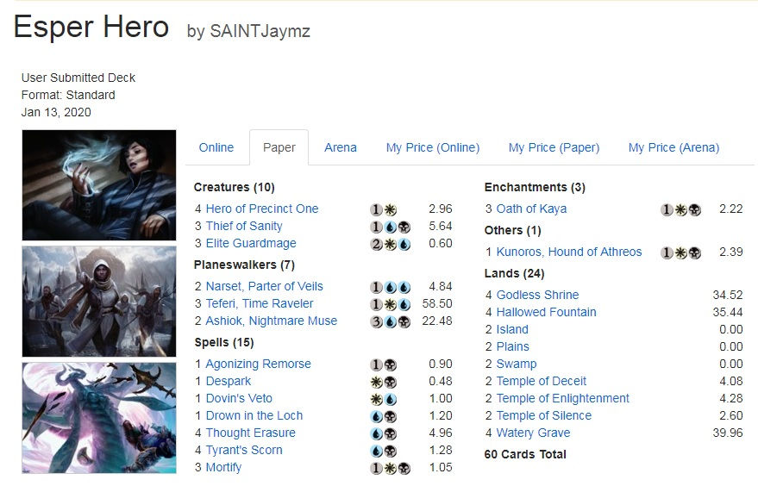This screenshot has height=486, width=758.
Task: Open Narset, Parter of Veils link
Action: tap(265, 286)
